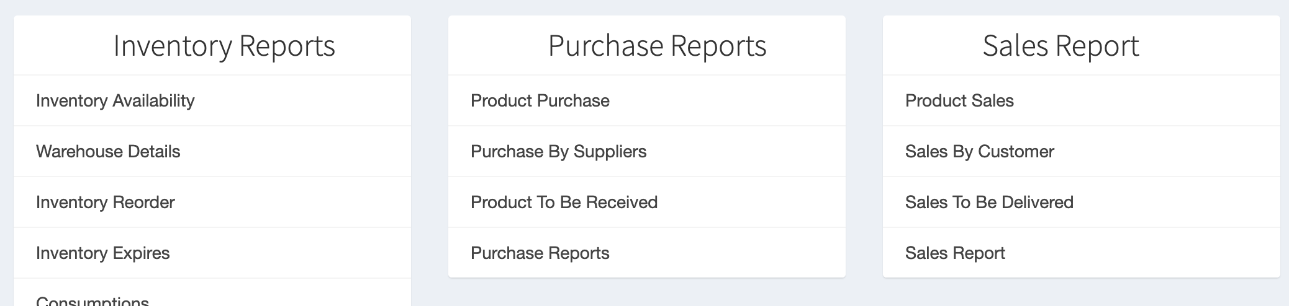Choose the Sales By Customer list row
The width and height of the screenshot is (1289, 306).
(1082, 151)
